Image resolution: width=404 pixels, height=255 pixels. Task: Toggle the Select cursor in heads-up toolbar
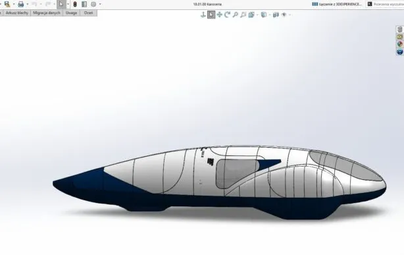click(211, 14)
